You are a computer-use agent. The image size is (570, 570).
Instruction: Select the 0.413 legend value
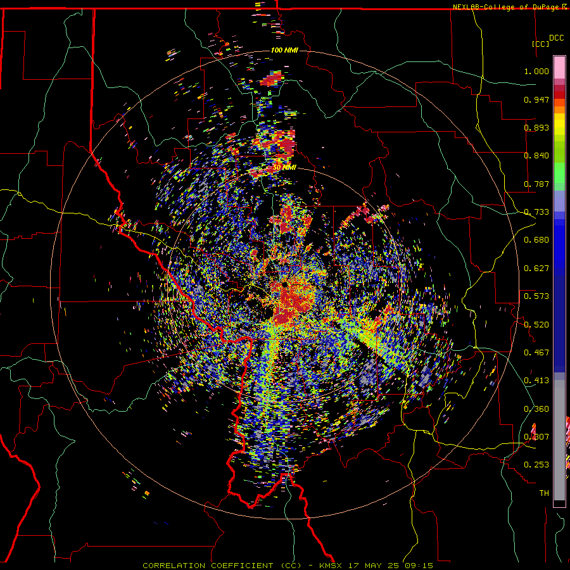536,381
